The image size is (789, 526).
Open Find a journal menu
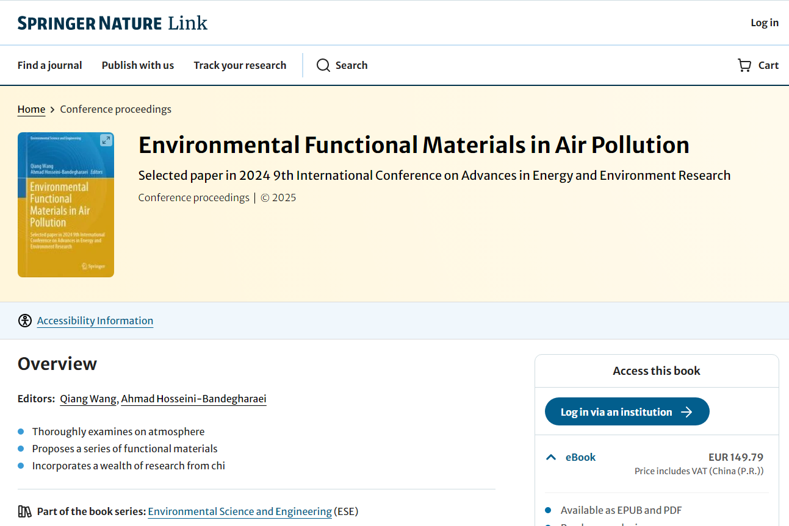pyautogui.click(x=49, y=65)
